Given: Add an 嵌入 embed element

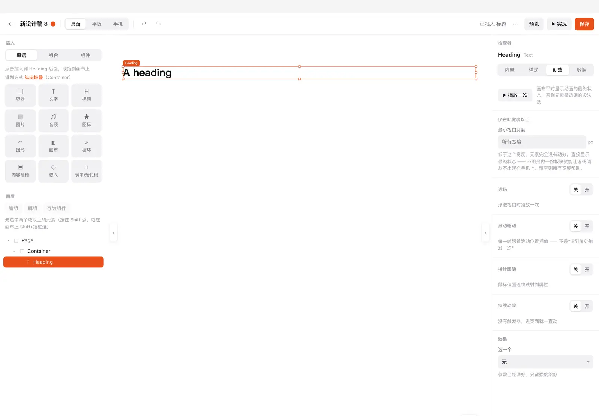Looking at the screenshot, I should [x=54, y=171].
